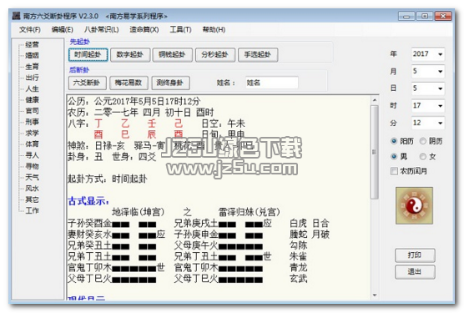Click the 起卦方式：时间起卦 line
464x313 pixels.
pyautogui.click(x=107, y=179)
